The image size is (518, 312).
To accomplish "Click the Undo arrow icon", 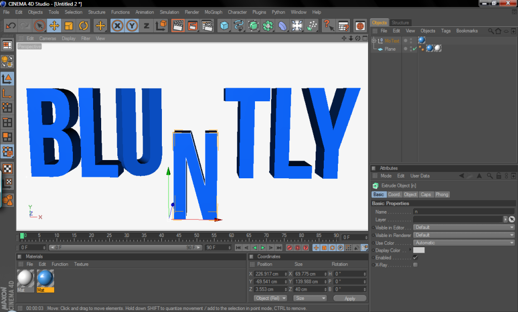I will coord(10,25).
